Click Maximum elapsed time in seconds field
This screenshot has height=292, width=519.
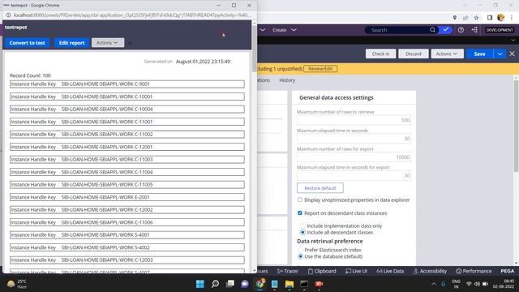point(354,139)
